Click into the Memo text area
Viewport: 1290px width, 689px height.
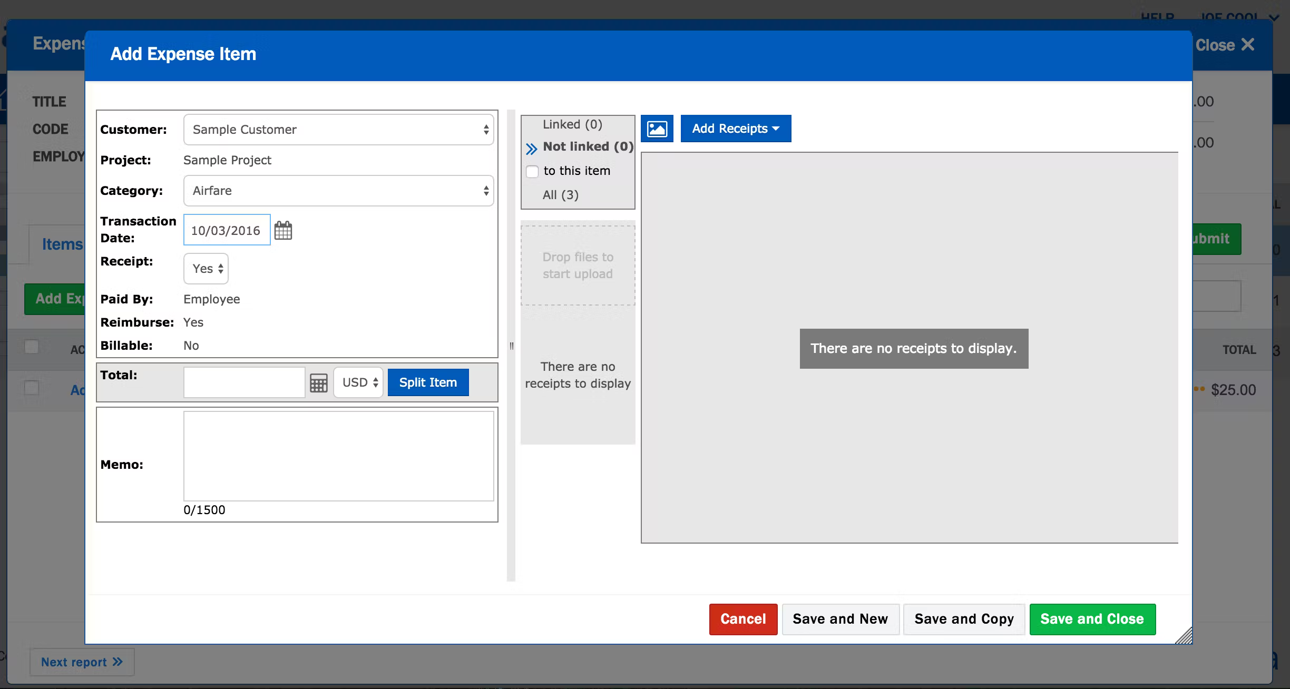(x=338, y=456)
